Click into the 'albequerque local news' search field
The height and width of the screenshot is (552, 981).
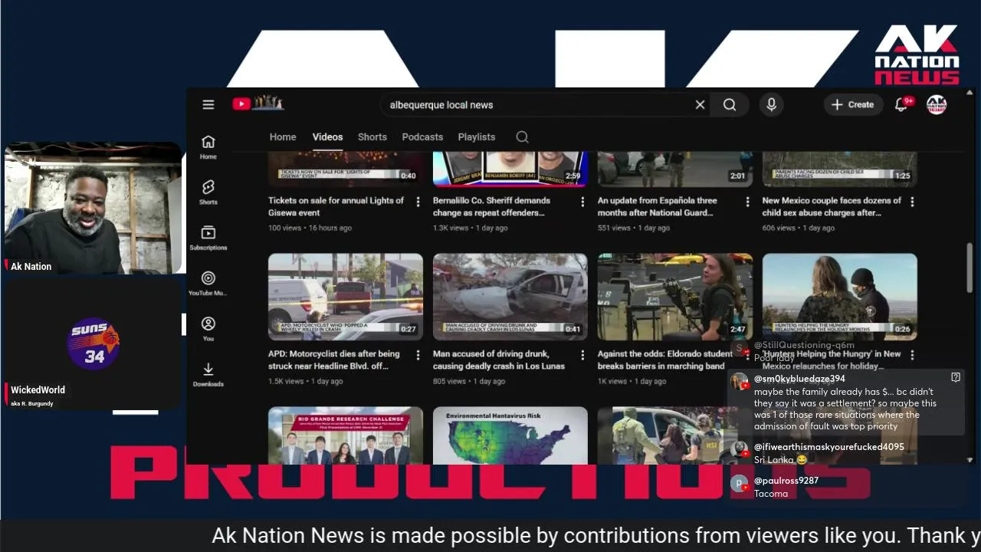click(536, 105)
